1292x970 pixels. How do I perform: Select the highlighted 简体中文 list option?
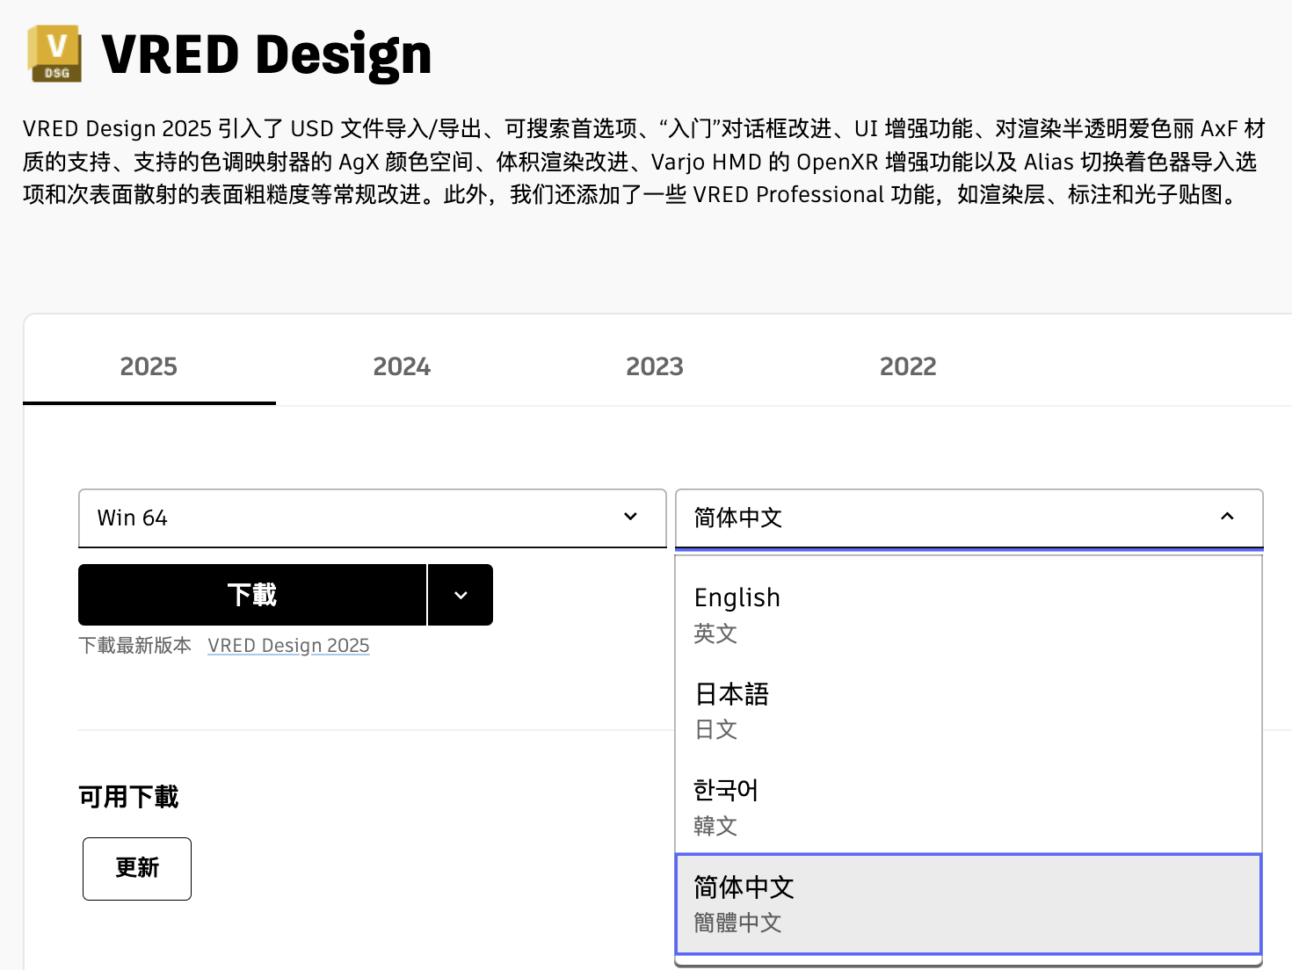point(967,903)
